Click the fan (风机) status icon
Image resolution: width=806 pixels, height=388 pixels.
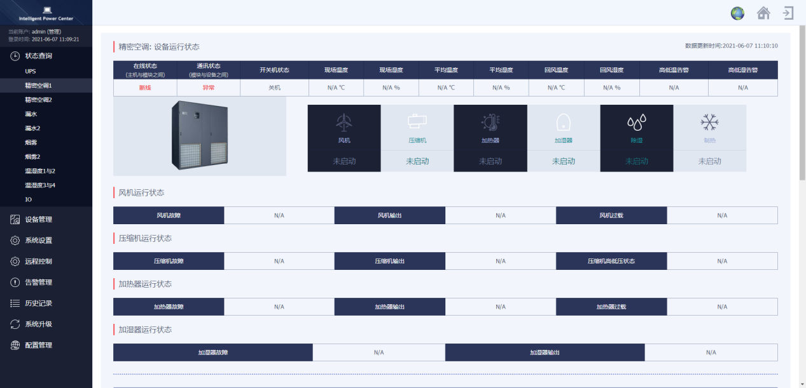tap(344, 122)
